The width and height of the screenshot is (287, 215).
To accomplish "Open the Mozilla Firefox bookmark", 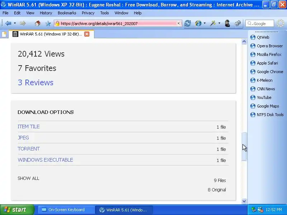I will coord(266,54).
